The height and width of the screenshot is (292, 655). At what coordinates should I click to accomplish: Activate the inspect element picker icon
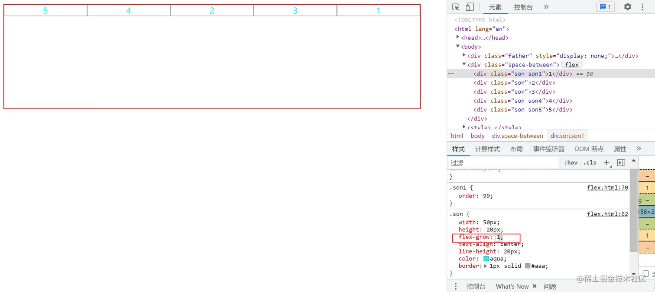tap(456, 7)
